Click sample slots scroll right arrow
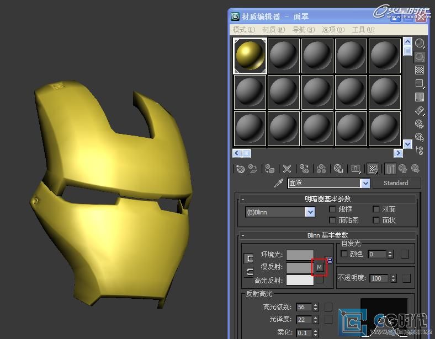This screenshot has height=339, width=435. [x=398, y=153]
